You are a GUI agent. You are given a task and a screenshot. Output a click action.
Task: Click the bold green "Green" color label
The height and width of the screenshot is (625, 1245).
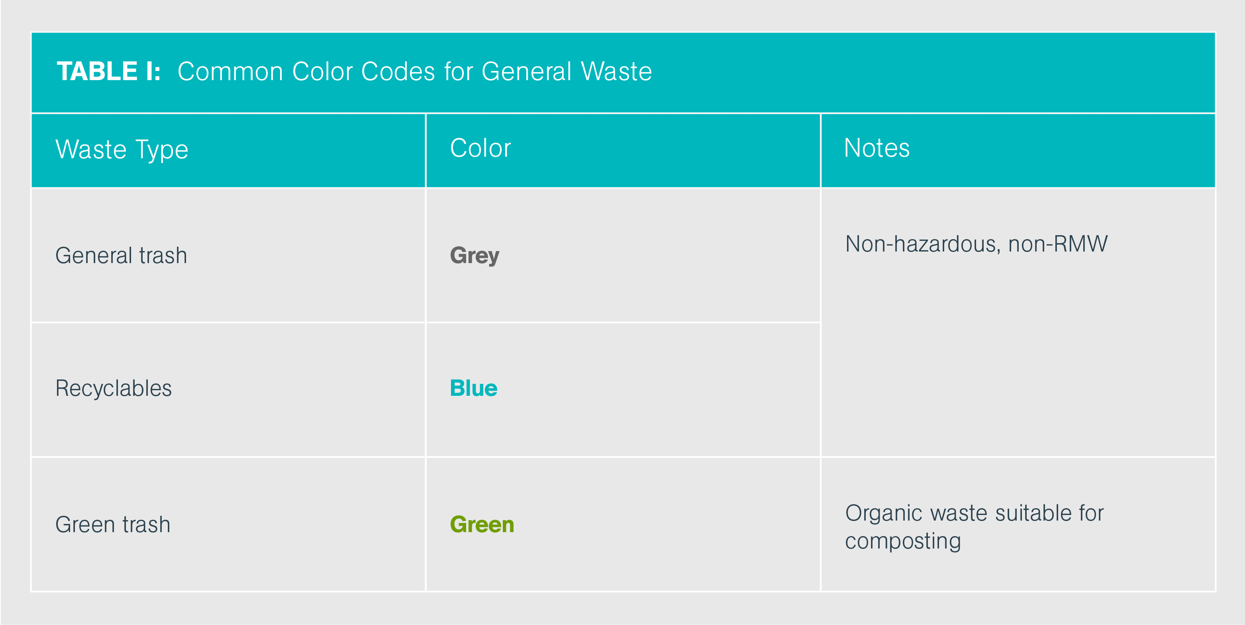click(481, 525)
